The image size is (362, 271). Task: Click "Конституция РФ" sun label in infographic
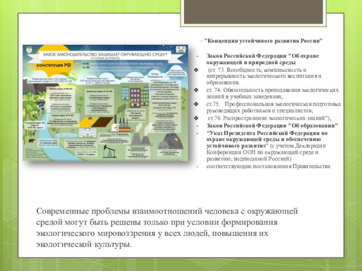54,65
